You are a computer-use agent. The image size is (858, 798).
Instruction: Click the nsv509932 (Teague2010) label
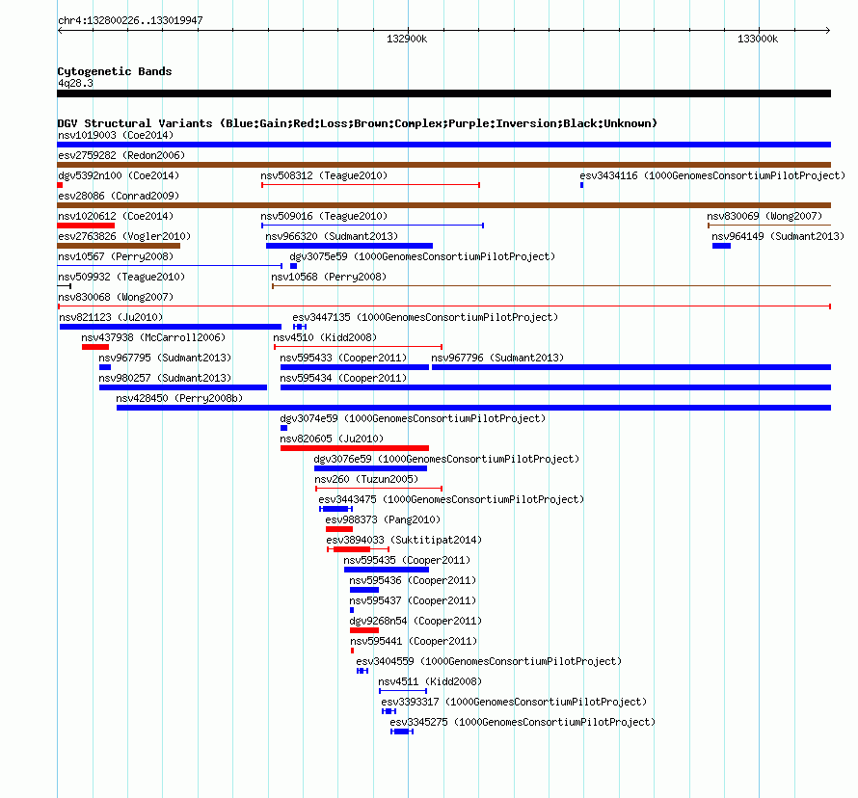pos(121,277)
